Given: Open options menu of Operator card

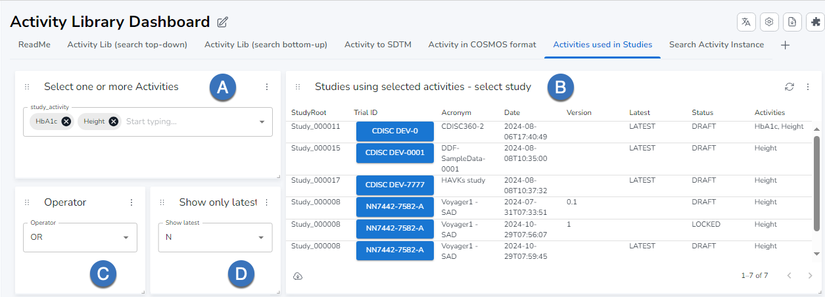Looking at the screenshot, I should tap(131, 202).
